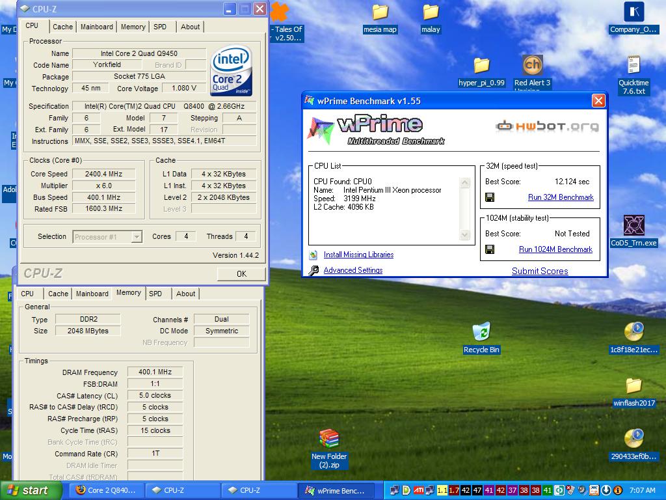666x500 pixels.
Task: Switch to CPU tab in lower CPU-Z window
Action: [x=27, y=294]
